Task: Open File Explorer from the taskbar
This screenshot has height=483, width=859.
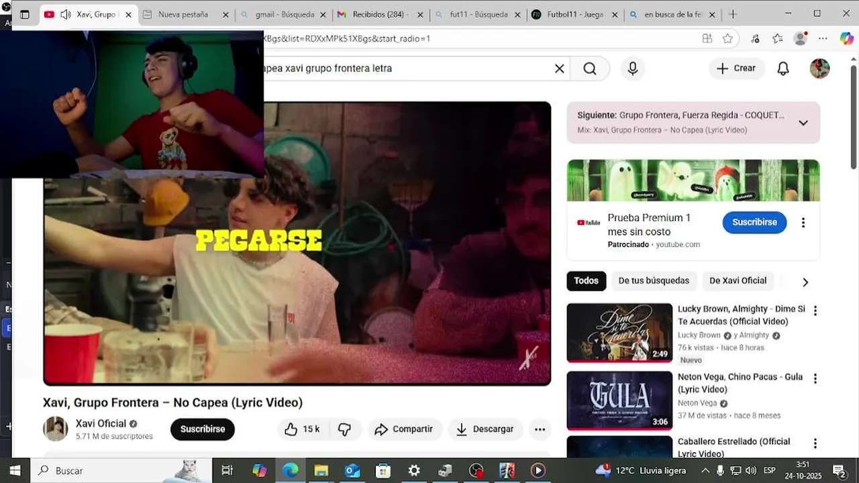Action: [321, 471]
